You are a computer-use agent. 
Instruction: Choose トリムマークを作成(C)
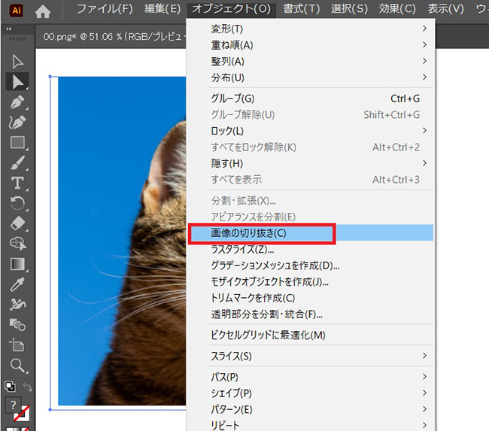point(311,298)
